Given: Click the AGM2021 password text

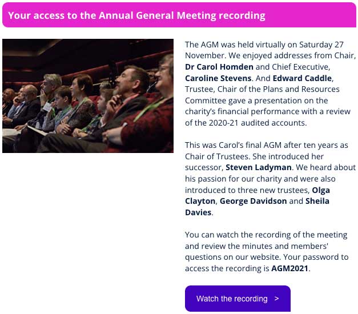Looking at the screenshot, I should click(289, 268).
